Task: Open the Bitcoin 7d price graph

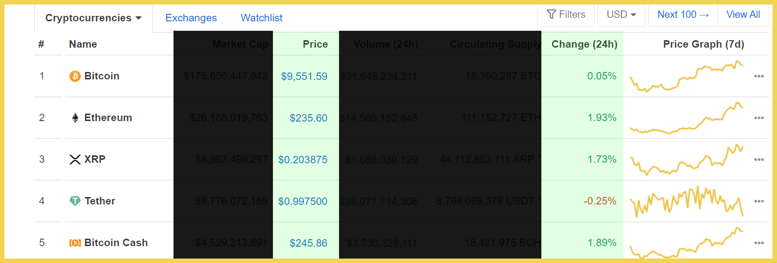Action: [x=687, y=76]
